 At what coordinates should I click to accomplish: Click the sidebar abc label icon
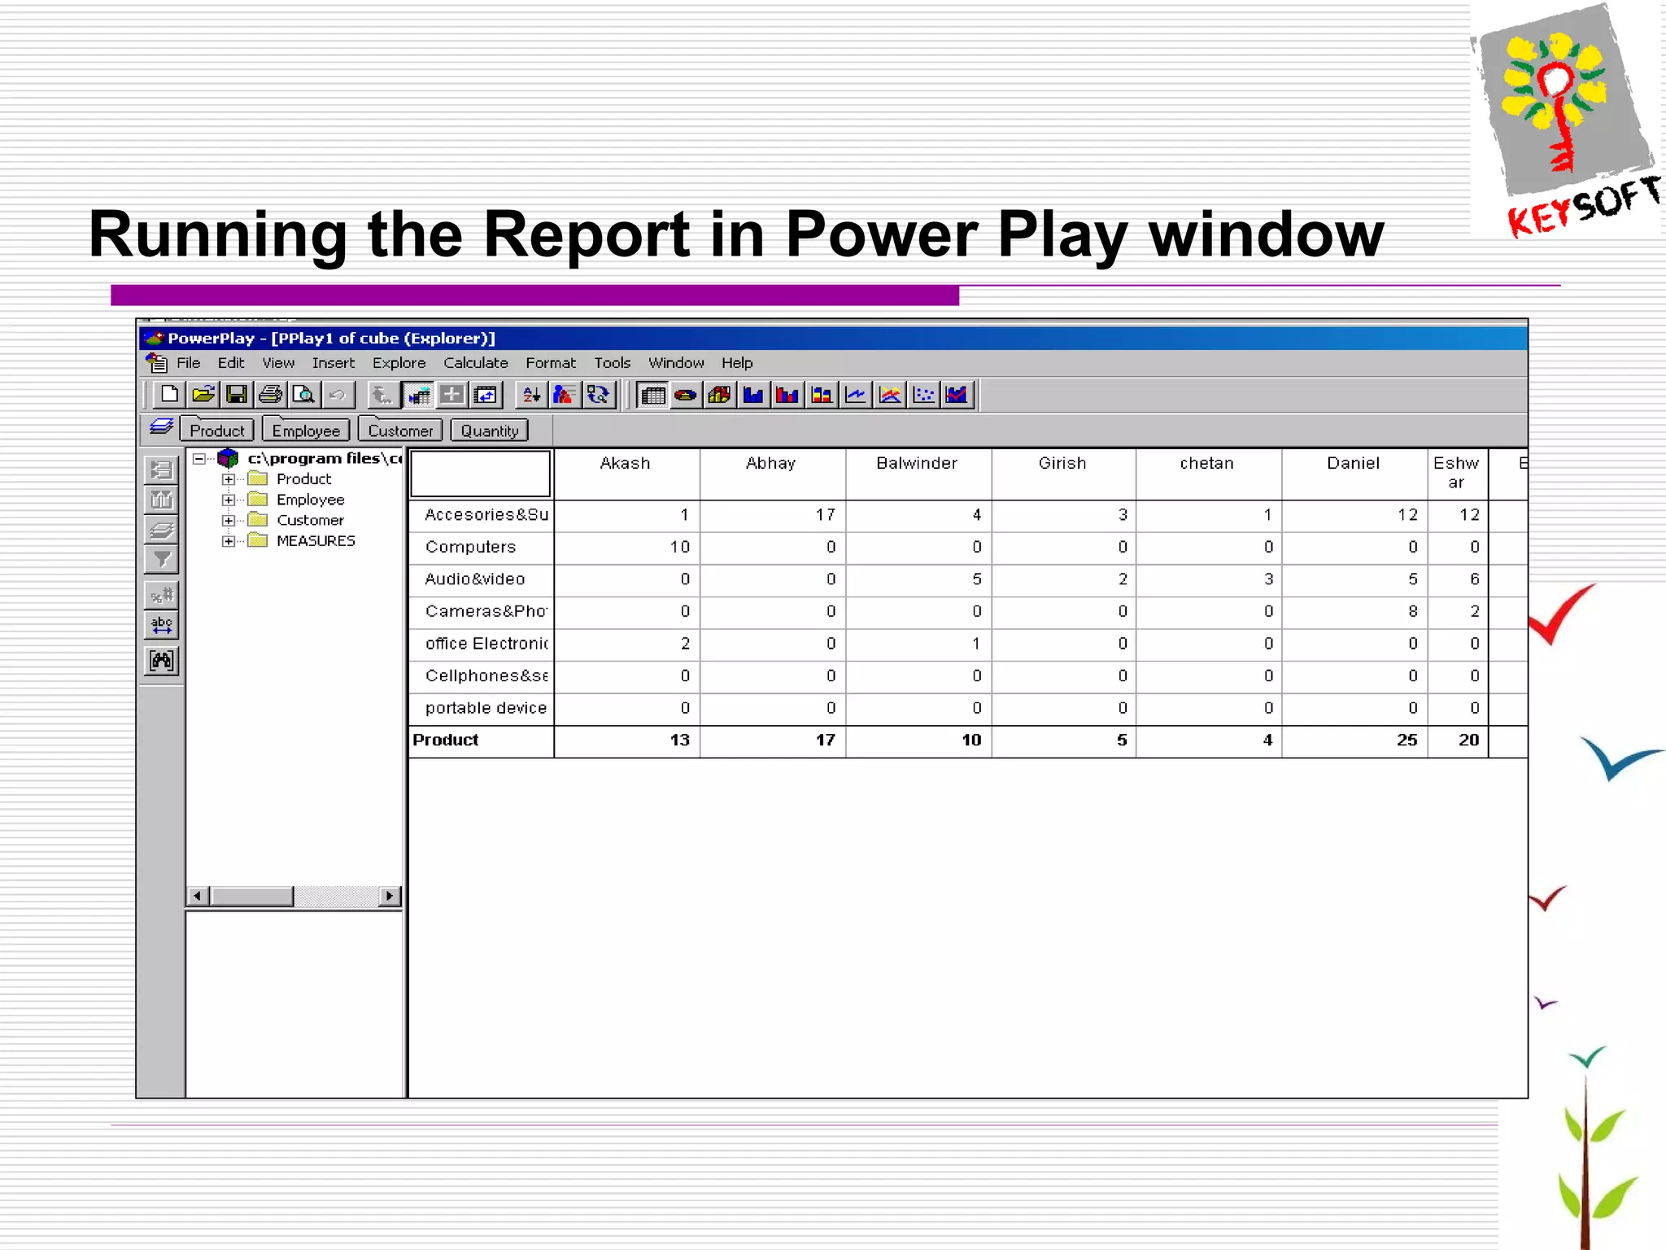162,625
